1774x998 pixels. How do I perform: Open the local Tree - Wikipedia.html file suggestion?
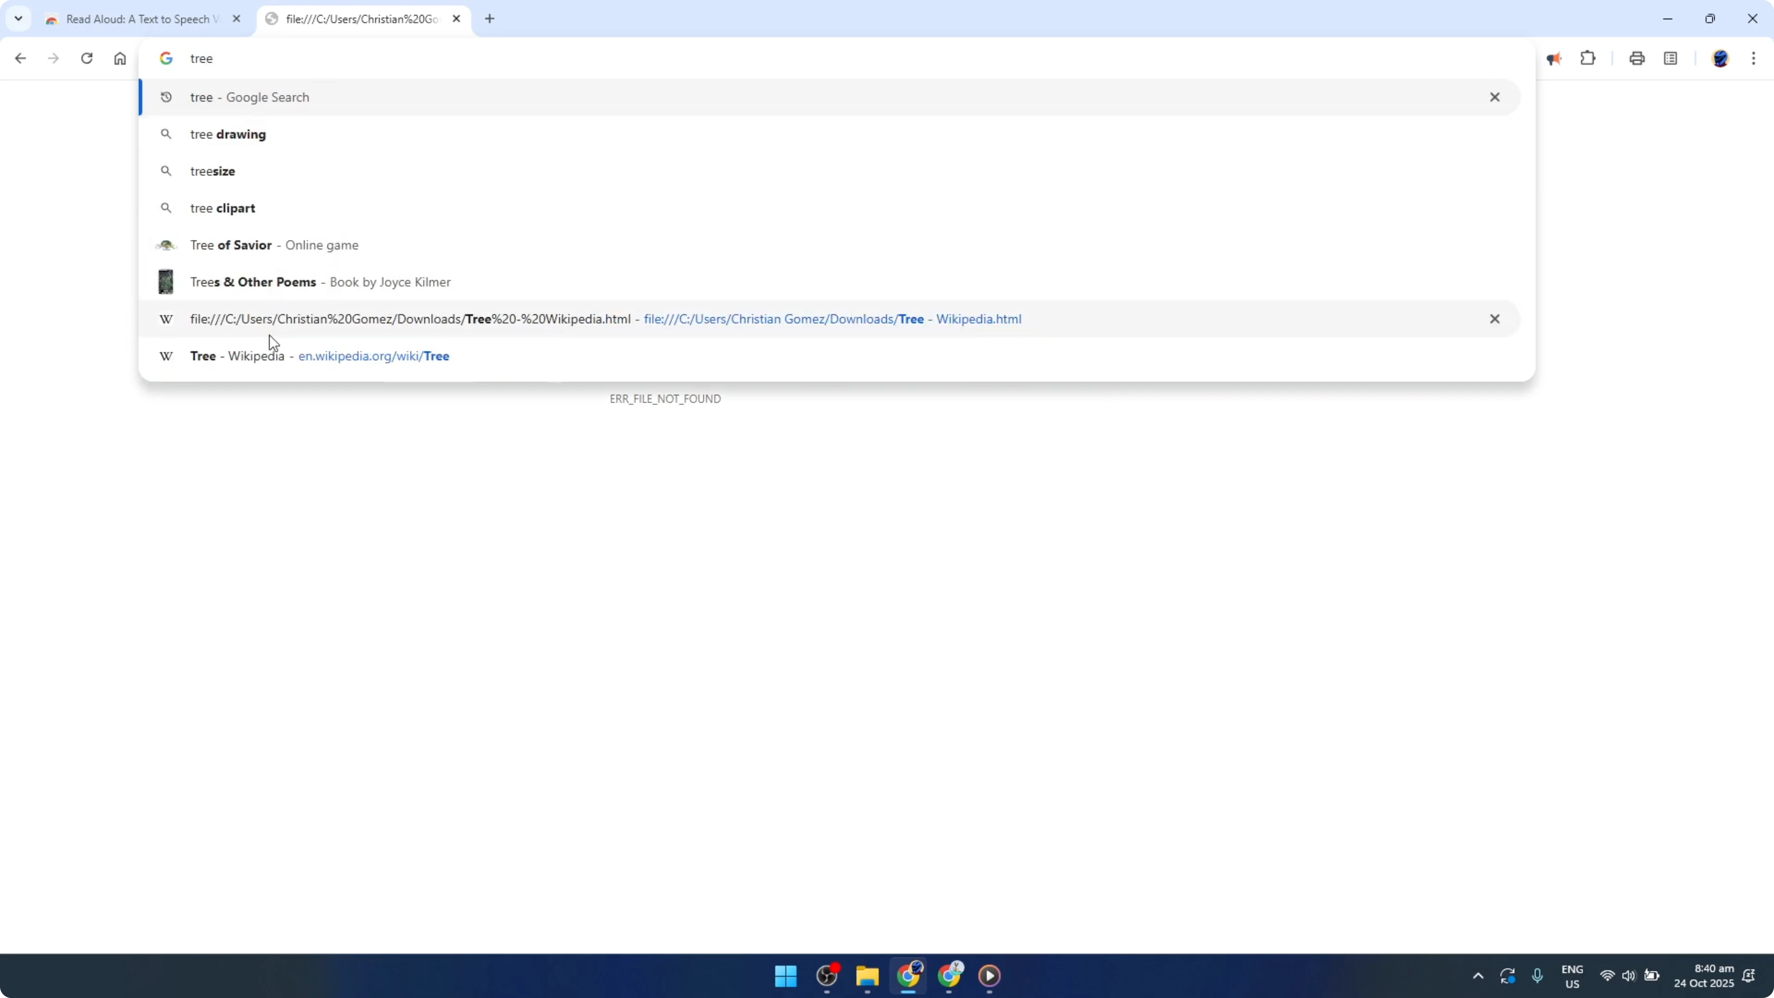tap(829, 319)
